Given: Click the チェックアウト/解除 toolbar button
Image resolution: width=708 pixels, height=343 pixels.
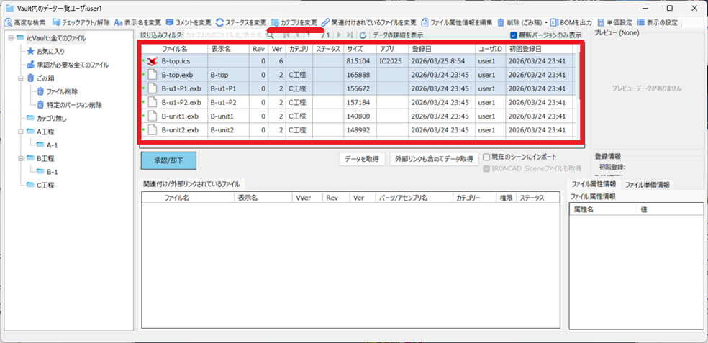Looking at the screenshot, I should [x=81, y=22].
